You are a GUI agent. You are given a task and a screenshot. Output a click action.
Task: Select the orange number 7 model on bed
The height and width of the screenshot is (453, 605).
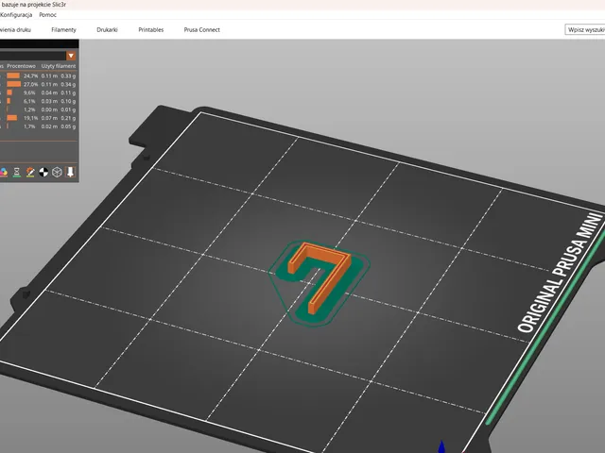321,275
